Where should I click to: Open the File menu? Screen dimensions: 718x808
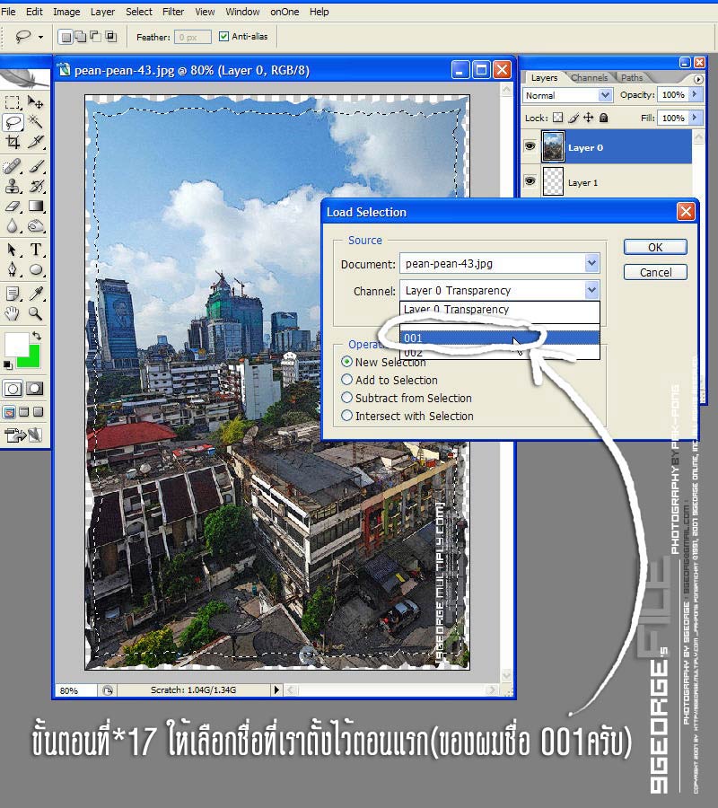[x=8, y=12]
